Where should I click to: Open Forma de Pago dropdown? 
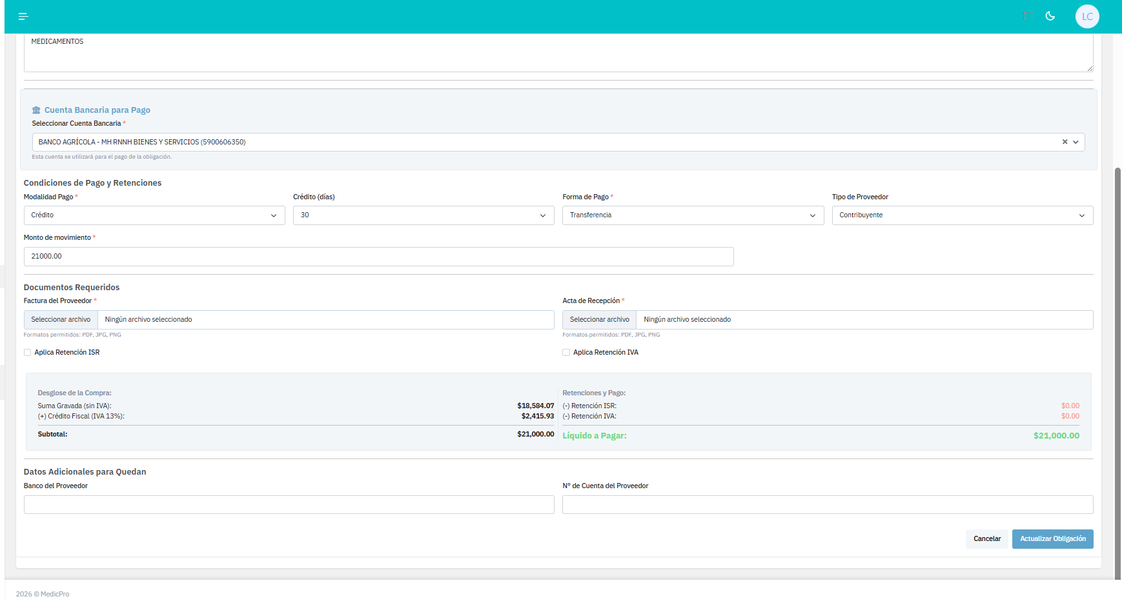(x=692, y=215)
